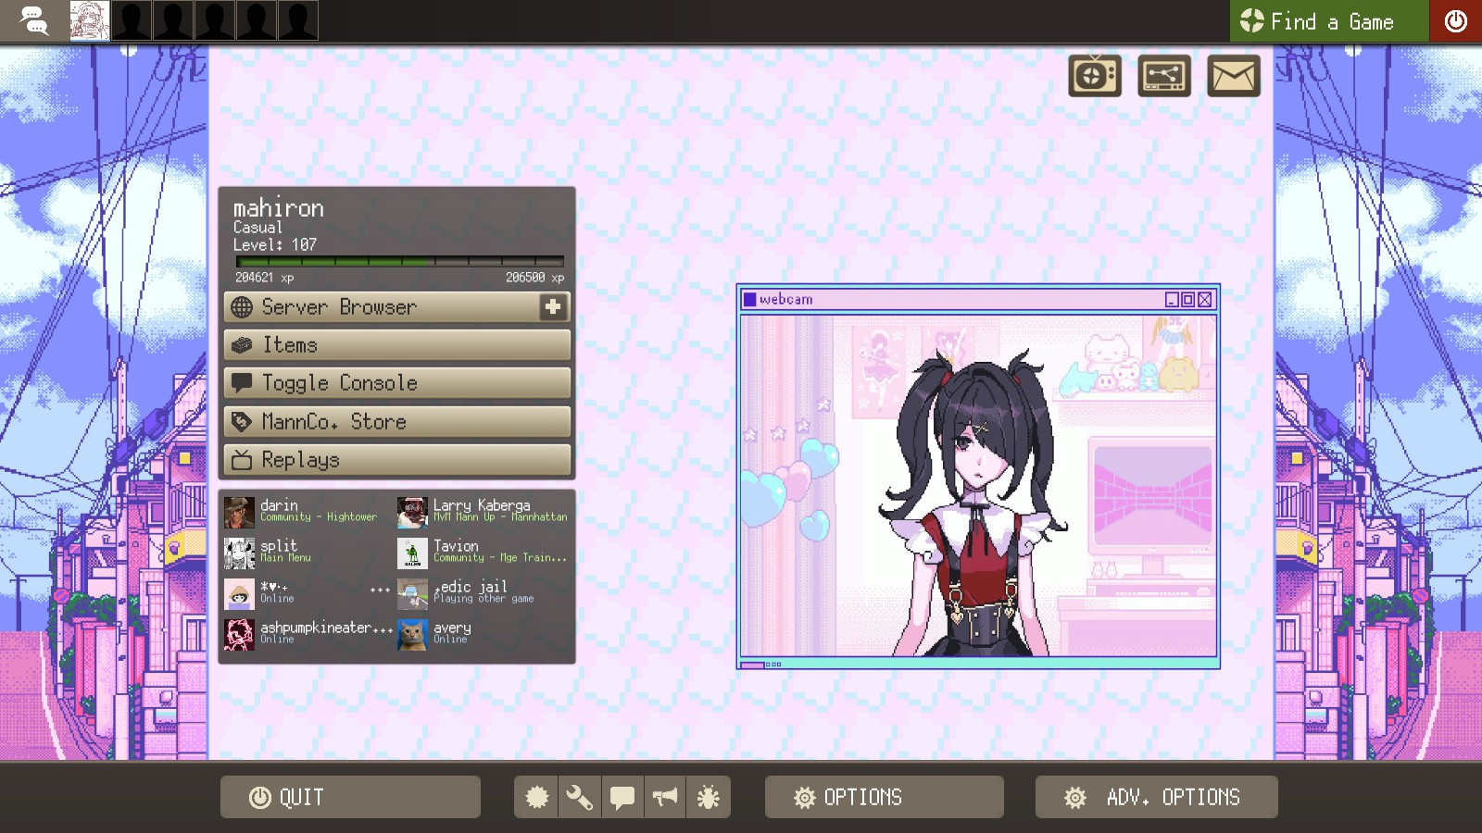Select friend Larry Kaberga in the list
Viewport: 1482px width, 833px height.
point(484,510)
